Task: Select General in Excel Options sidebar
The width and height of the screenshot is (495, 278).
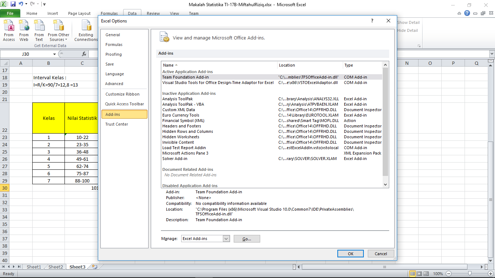Action: pos(124,35)
